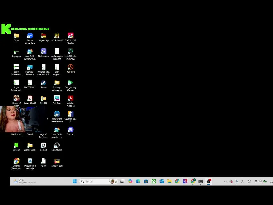Open the Xbox app from taskbar
Image resolution: width=273 pixels, height=205 pixels.
(154, 181)
